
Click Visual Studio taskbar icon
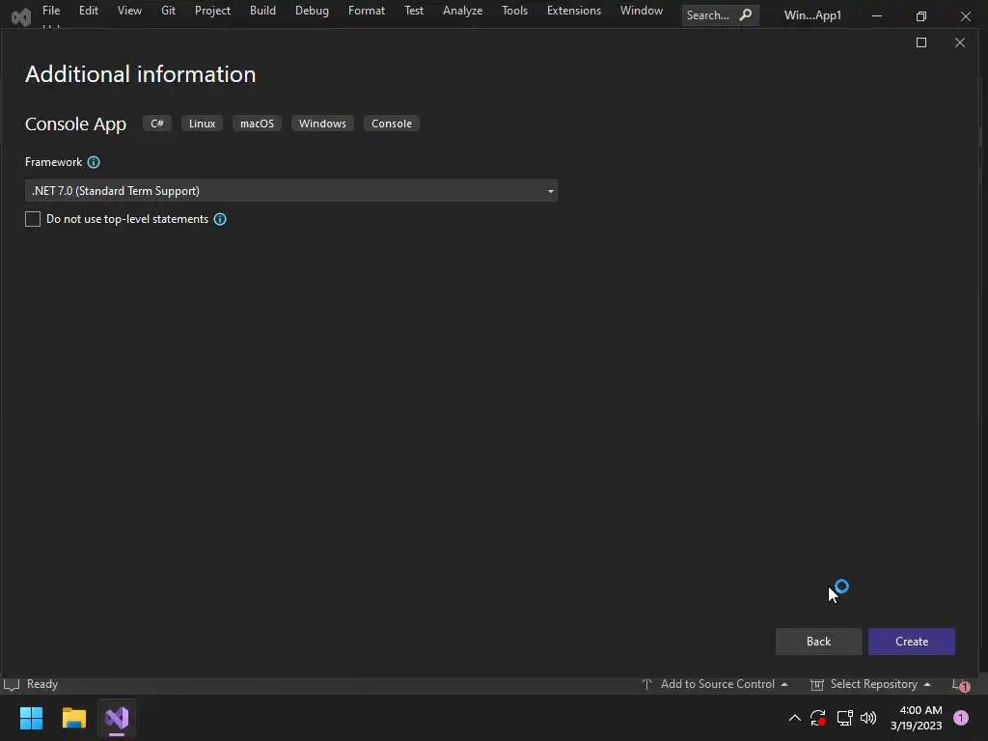point(117,718)
